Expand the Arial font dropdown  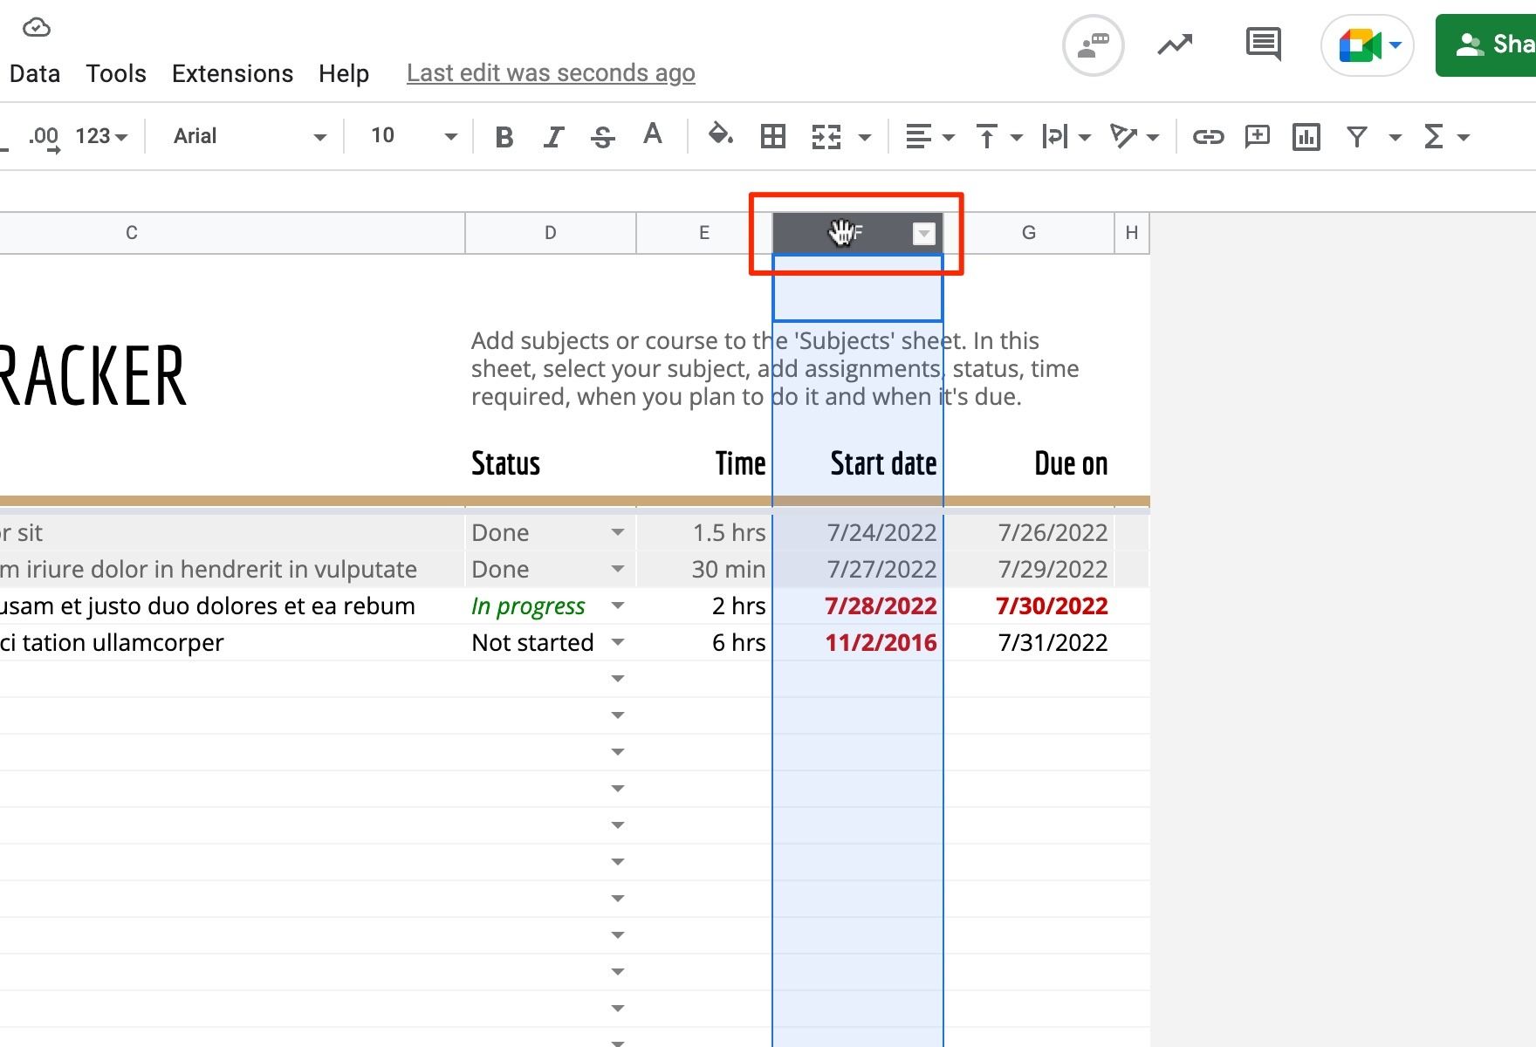[x=250, y=137]
